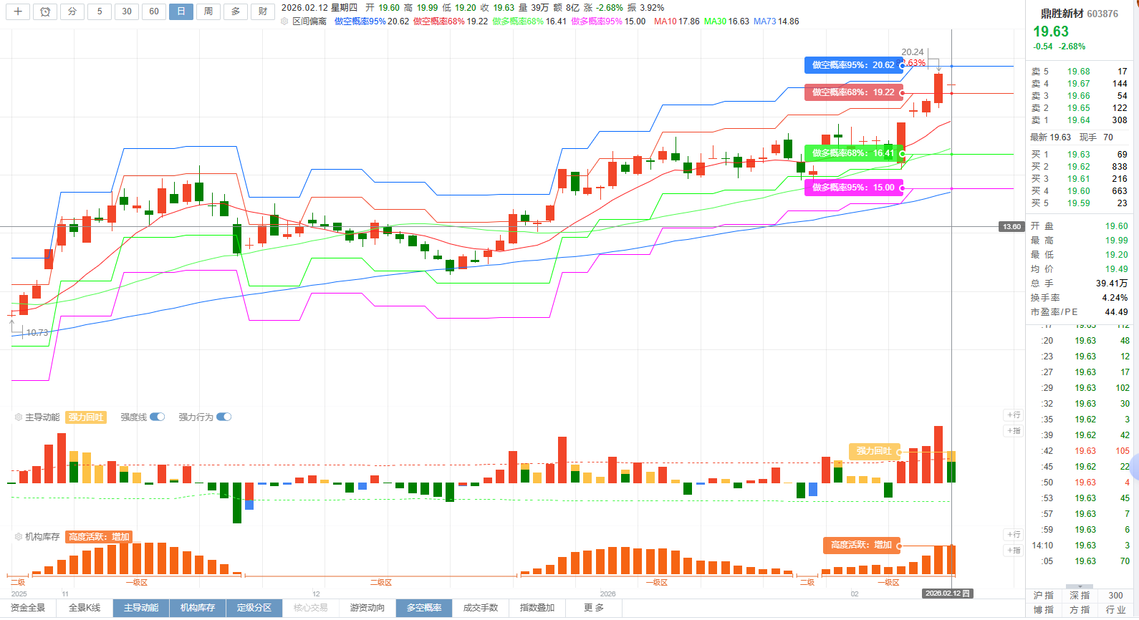Click the 强力回吐 floating chart label
This screenshot has width=1139, height=620.
(x=874, y=451)
